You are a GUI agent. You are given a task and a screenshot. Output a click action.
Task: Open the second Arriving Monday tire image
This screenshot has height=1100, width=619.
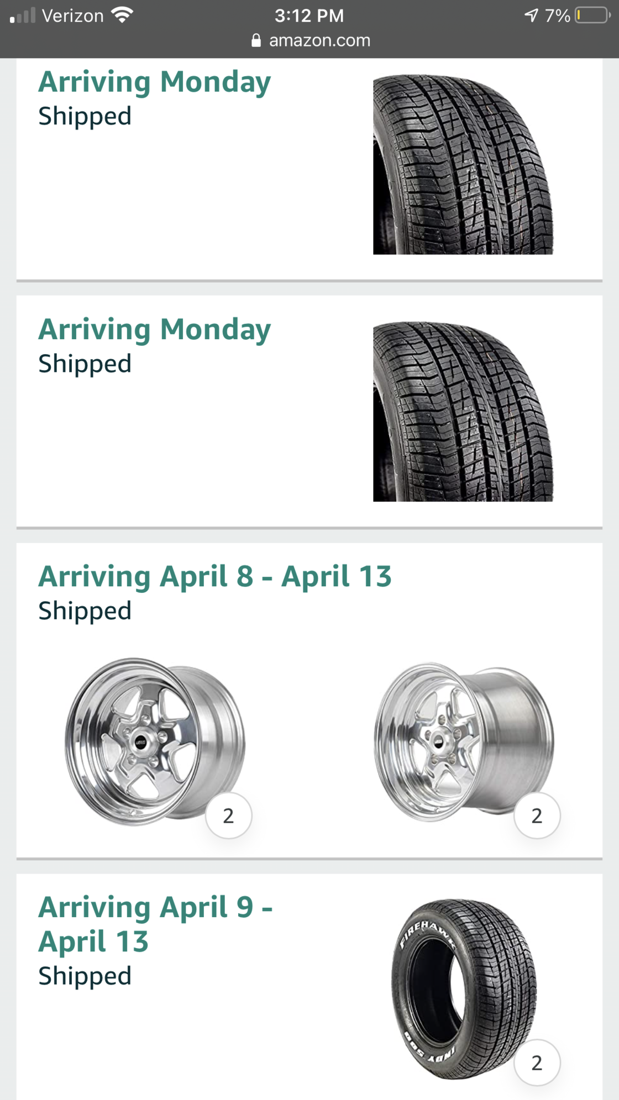[463, 412]
